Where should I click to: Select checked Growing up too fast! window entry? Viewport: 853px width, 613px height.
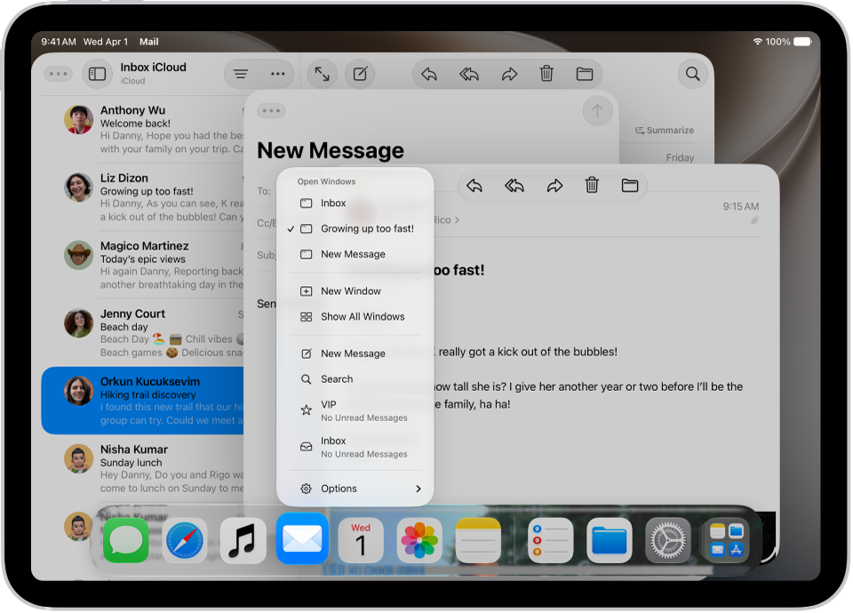click(x=355, y=228)
